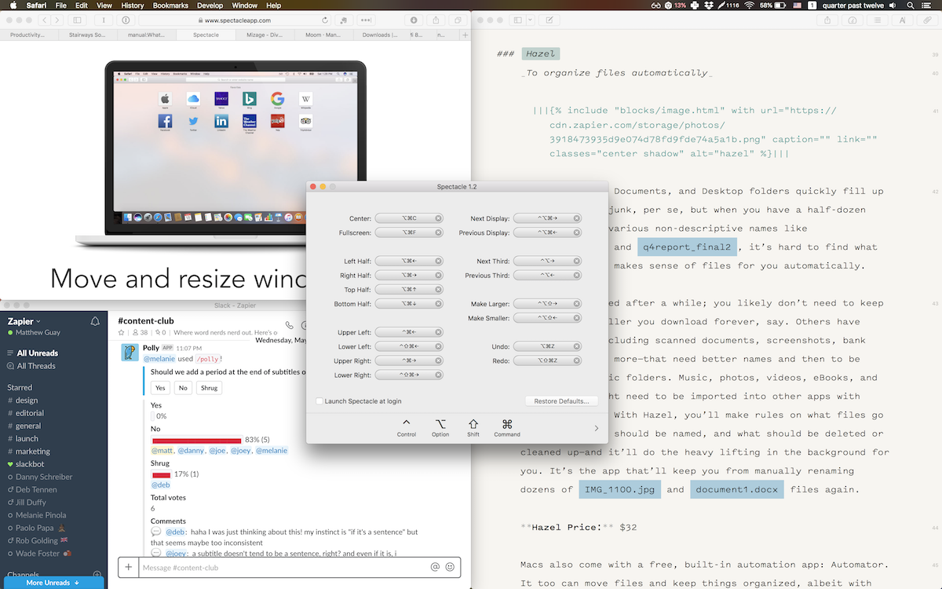Click Restore Defaults in Spectacle preferences
This screenshot has height=589, width=942.
tap(561, 401)
